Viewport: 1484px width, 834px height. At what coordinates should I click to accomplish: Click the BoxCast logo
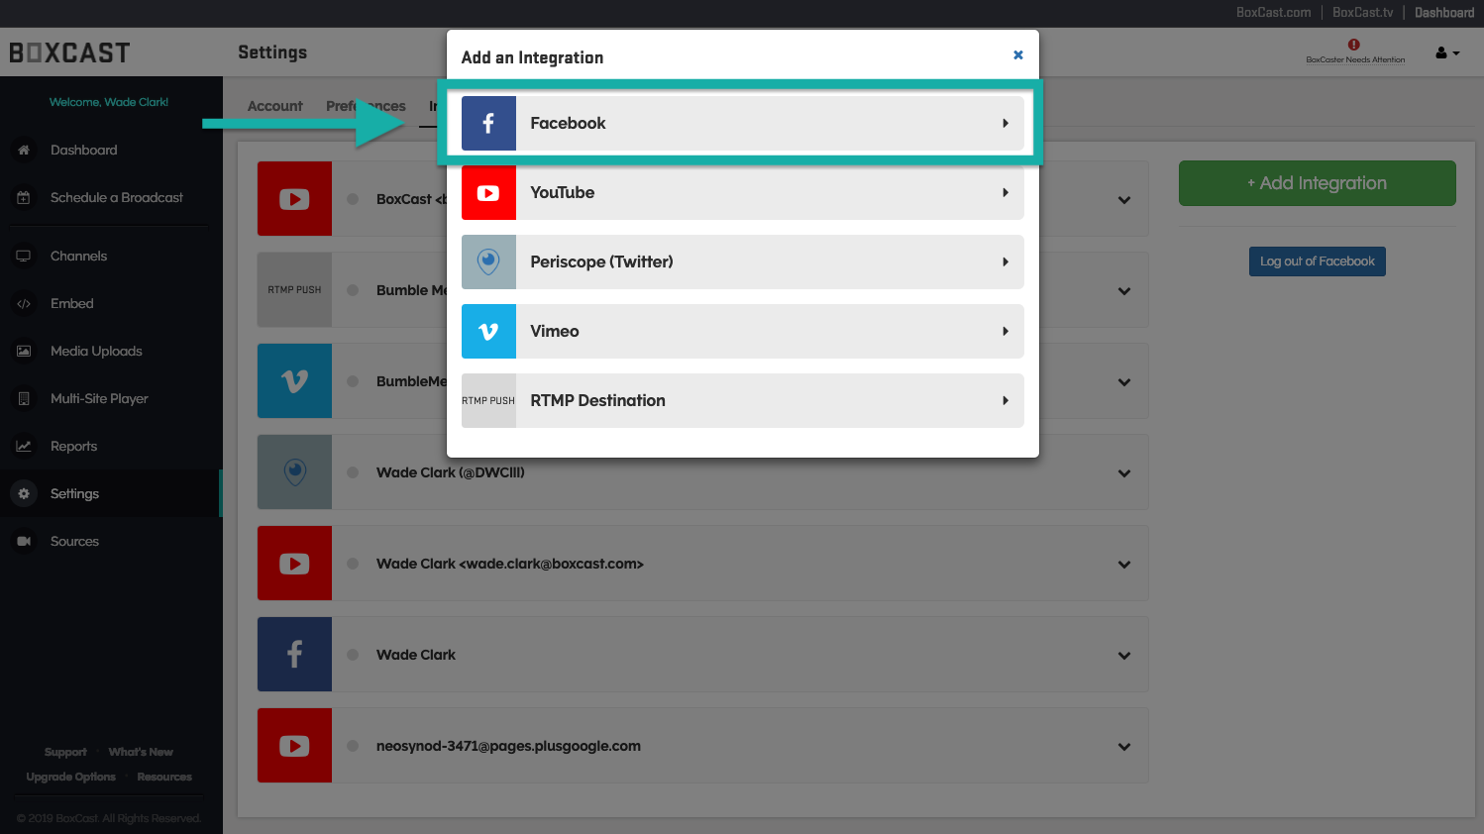(x=69, y=52)
